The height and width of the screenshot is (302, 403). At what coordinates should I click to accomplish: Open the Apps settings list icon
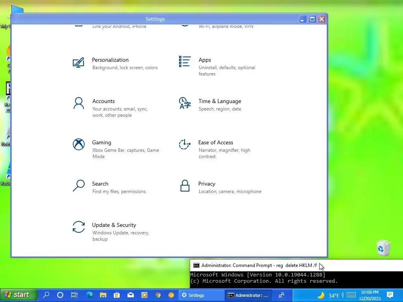click(185, 62)
